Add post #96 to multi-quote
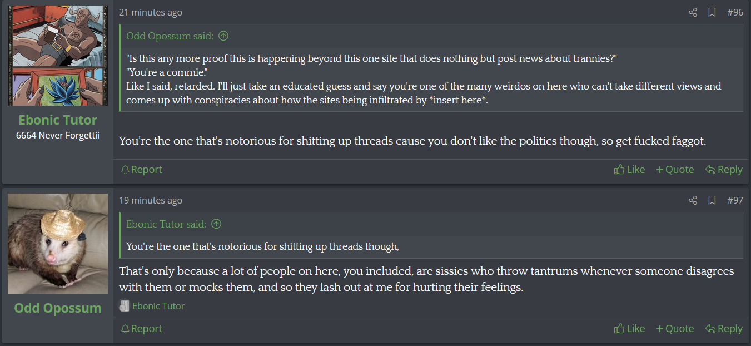 675,170
